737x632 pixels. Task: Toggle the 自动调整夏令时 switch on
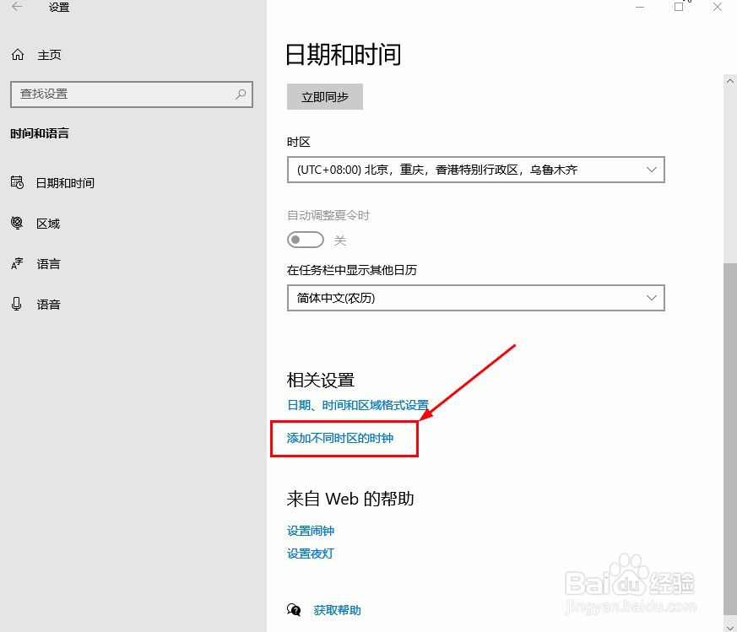(305, 240)
